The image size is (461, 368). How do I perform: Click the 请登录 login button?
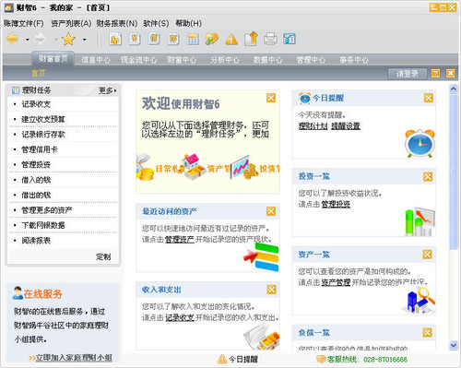pos(408,74)
